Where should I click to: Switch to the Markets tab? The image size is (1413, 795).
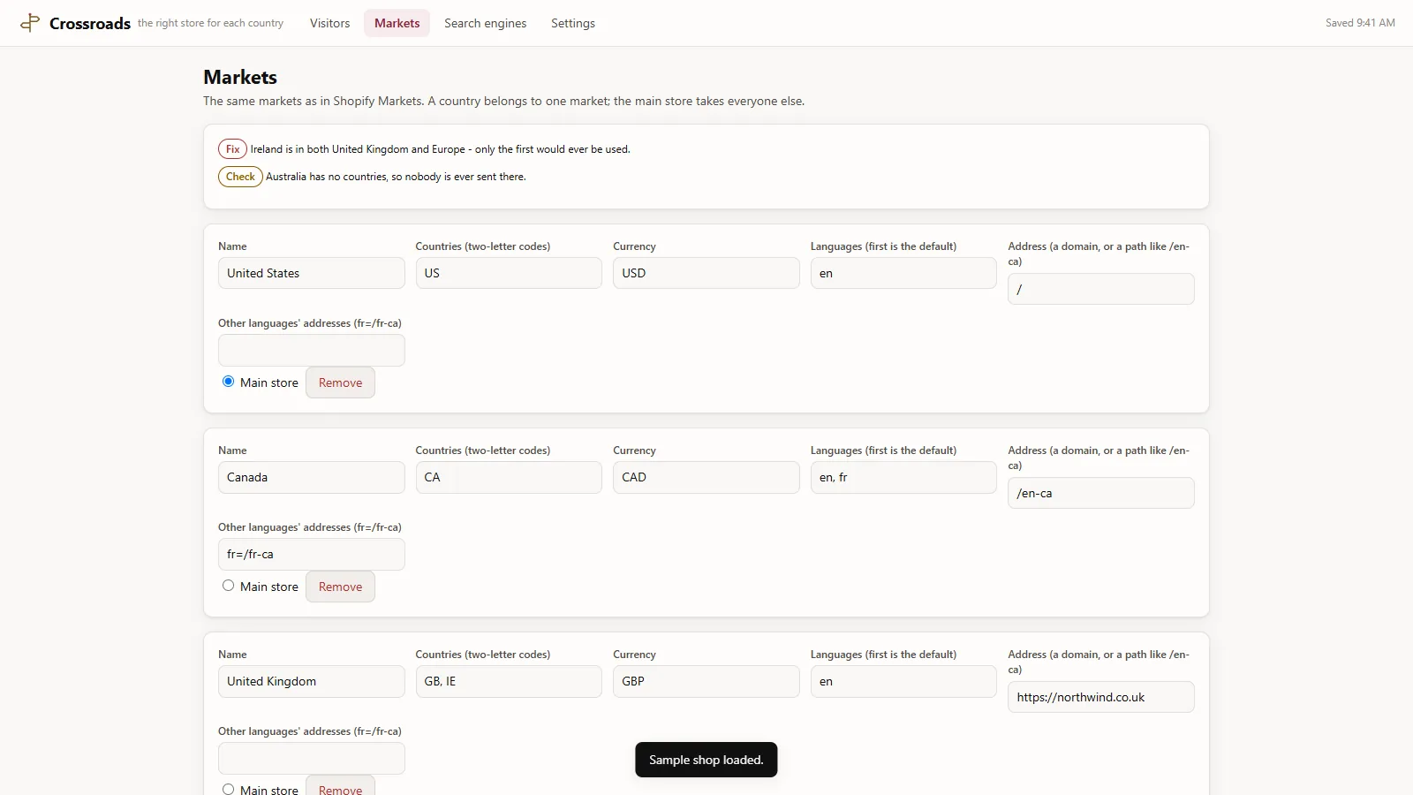397,23
